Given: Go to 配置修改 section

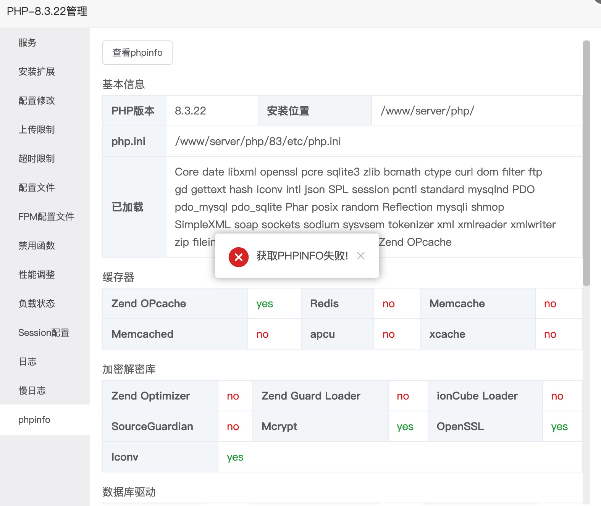Looking at the screenshot, I should click(37, 100).
